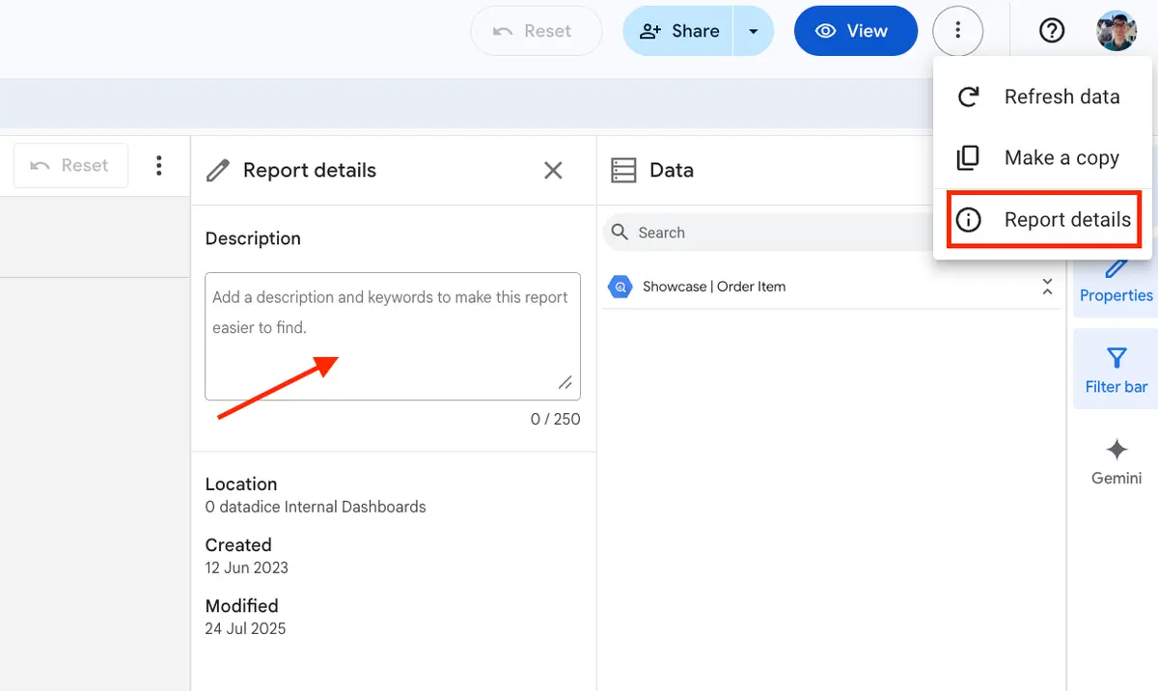Click the Make a copy duplicate icon
The height and width of the screenshot is (691, 1158).
[x=968, y=157]
